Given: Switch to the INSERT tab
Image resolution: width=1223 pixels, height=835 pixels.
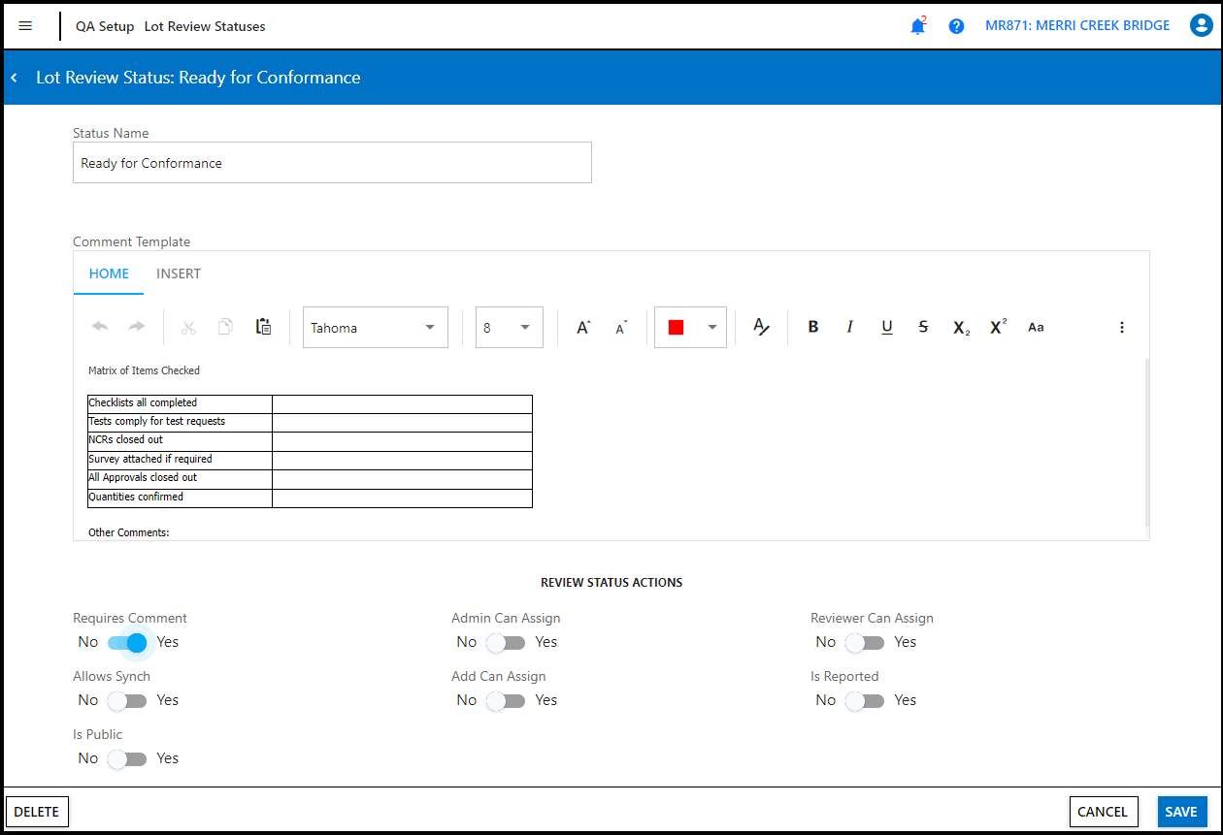Looking at the screenshot, I should (x=178, y=273).
